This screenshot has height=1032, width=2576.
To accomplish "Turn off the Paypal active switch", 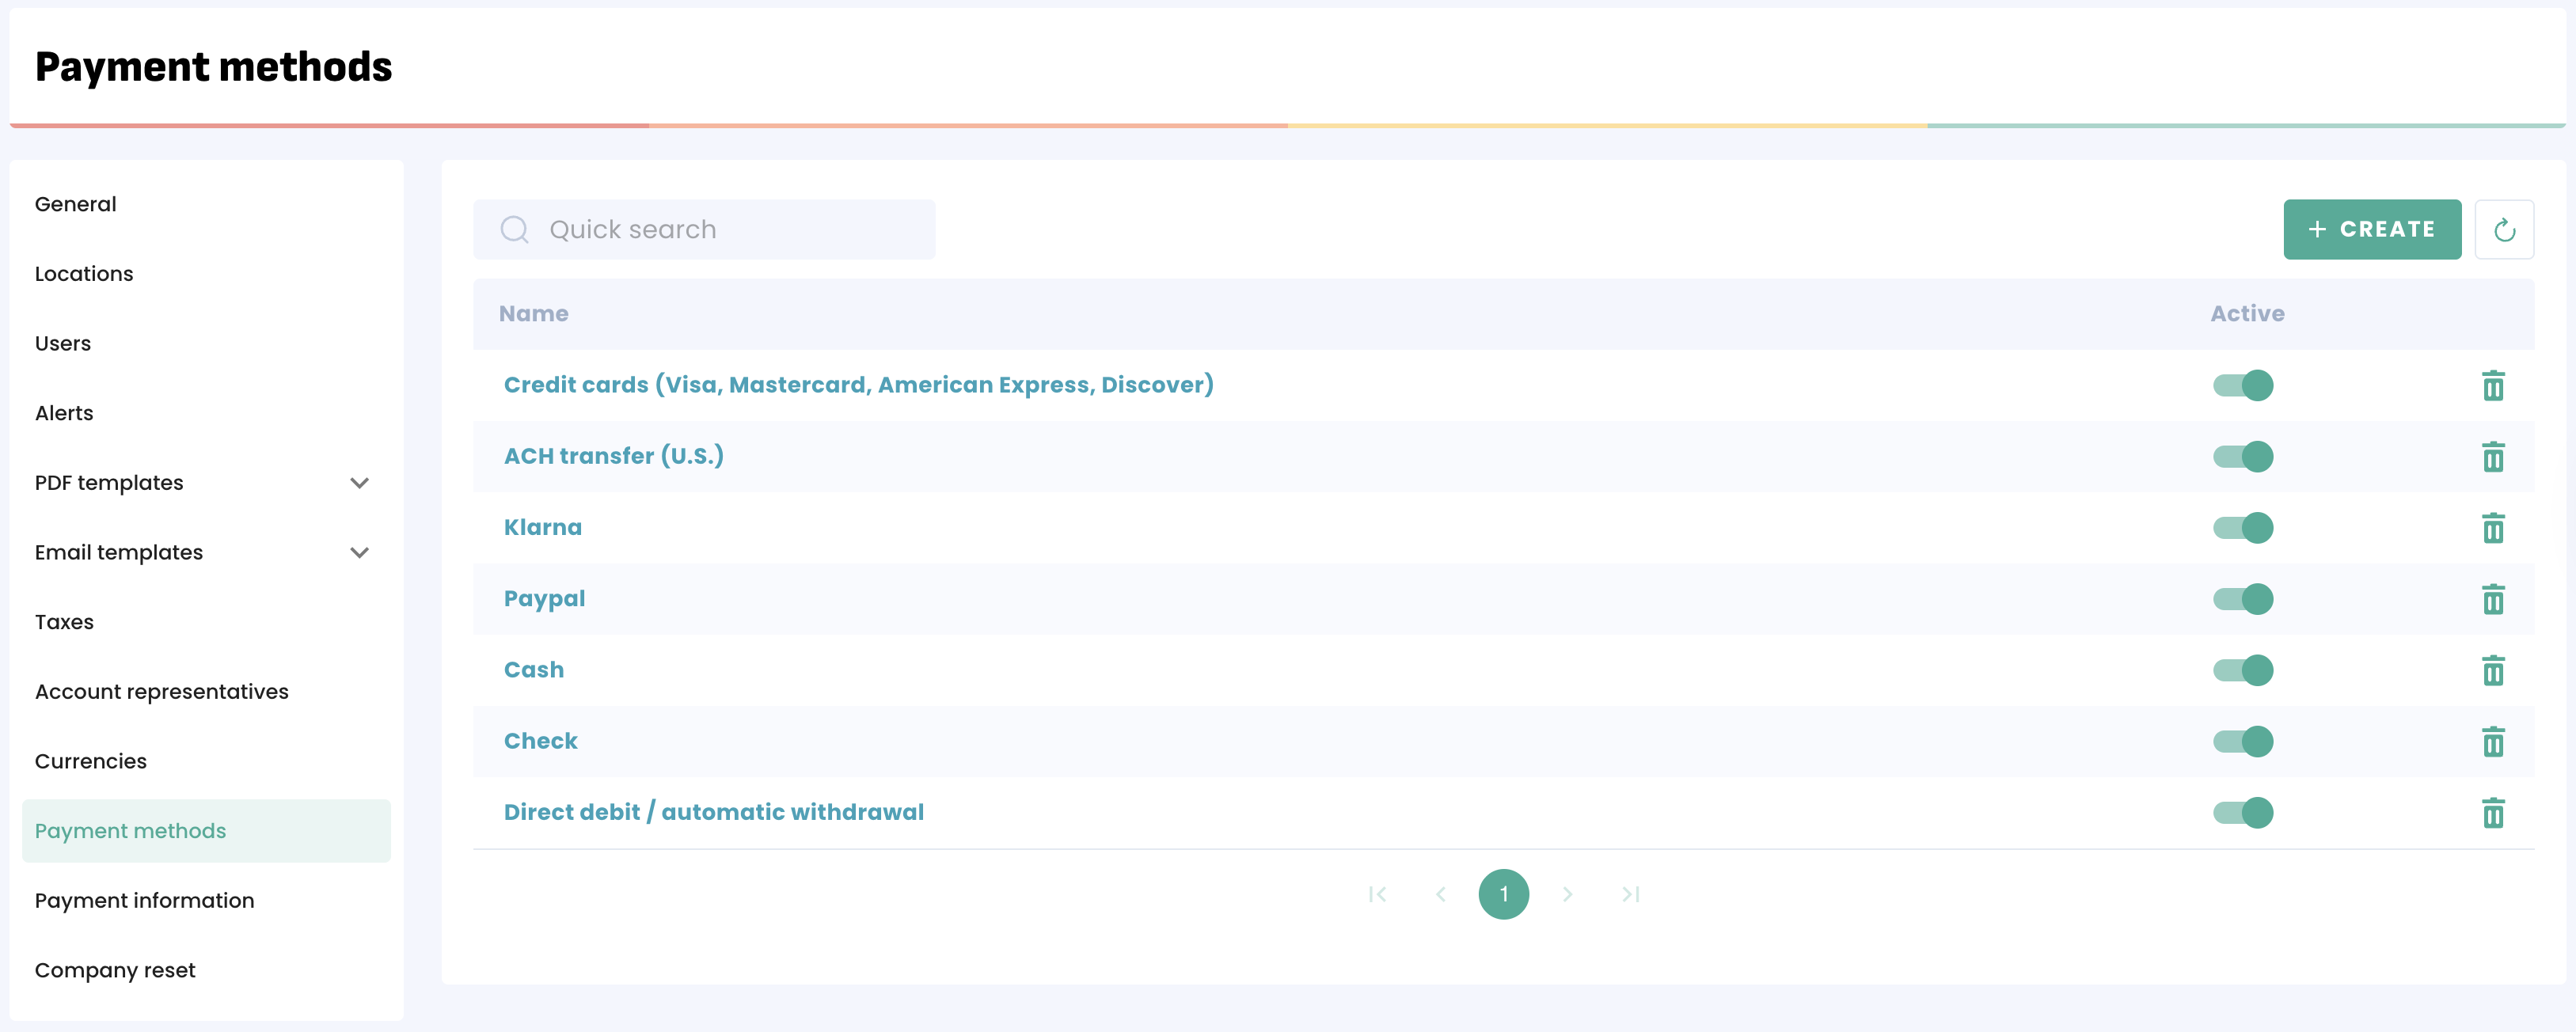I will [x=2243, y=599].
